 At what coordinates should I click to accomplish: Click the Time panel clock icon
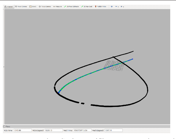click(x=4, y=126)
